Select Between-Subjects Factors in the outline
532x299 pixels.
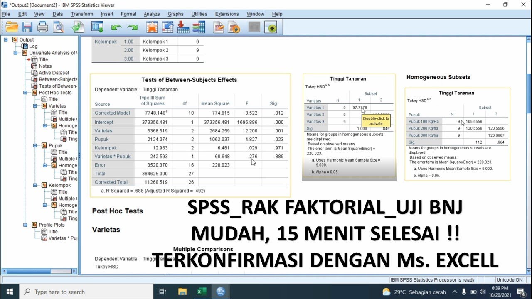click(x=58, y=79)
